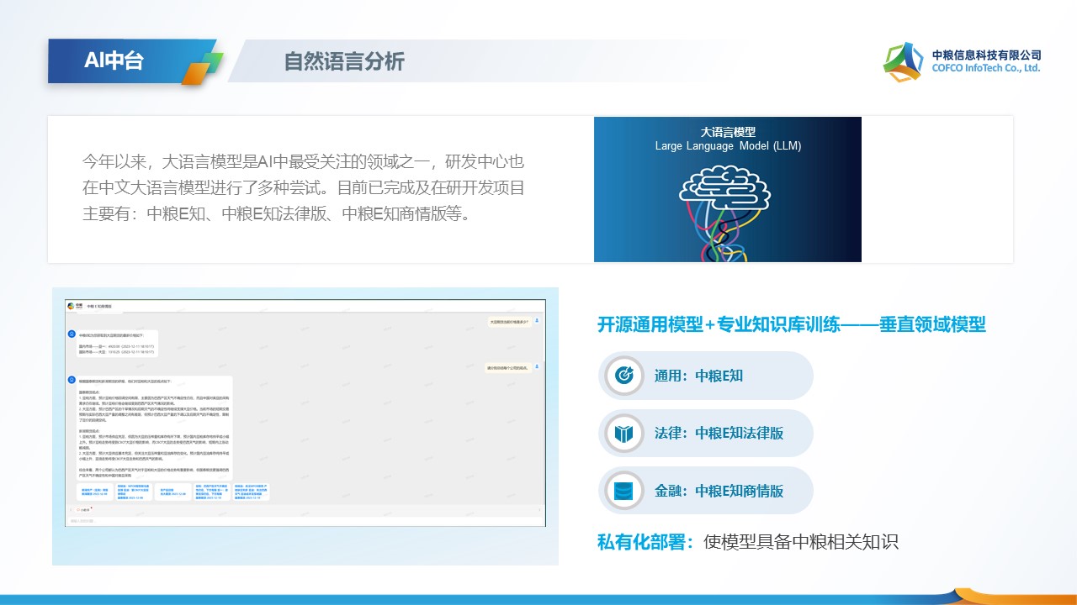Image resolution: width=1077 pixels, height=605 pixels.
Task: Open the last reference card below the answer
Action: (251, 492)
